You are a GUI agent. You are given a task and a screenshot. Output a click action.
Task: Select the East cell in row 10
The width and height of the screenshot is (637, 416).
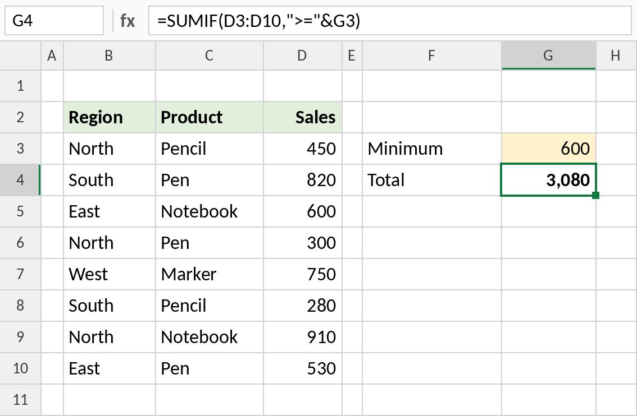(x=110, y=368)
